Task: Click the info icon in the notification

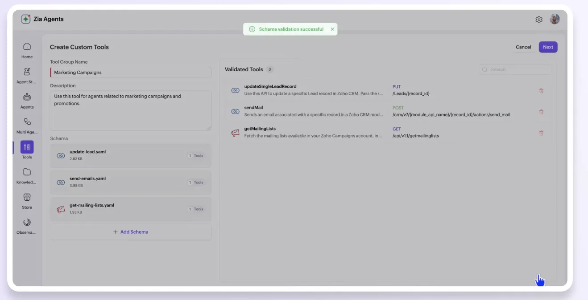Action: [252, 29]
